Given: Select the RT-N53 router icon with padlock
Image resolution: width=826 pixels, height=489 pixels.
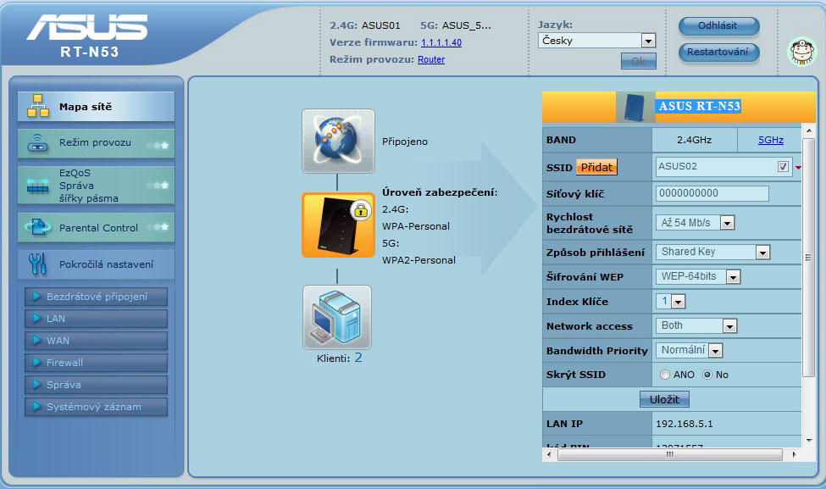Looking at the screenshot, I should pos(338,225).
